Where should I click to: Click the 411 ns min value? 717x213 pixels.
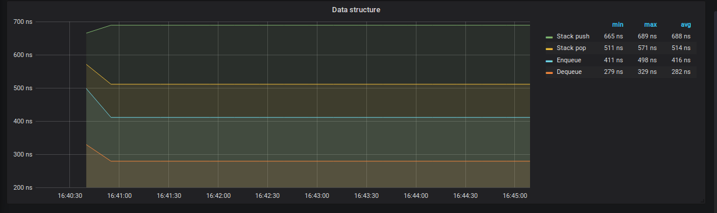tap(613, 60)
